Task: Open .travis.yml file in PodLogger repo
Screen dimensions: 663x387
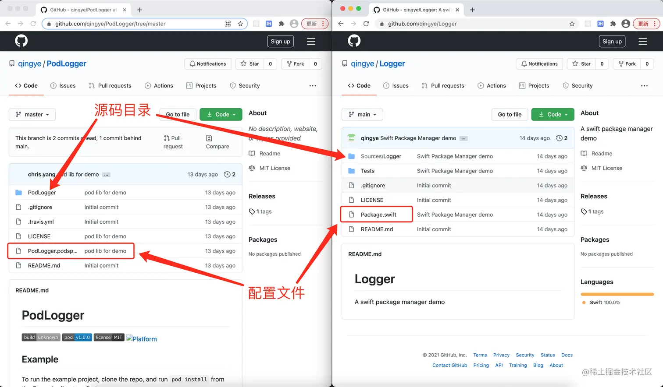Action: tap(41, 222)
